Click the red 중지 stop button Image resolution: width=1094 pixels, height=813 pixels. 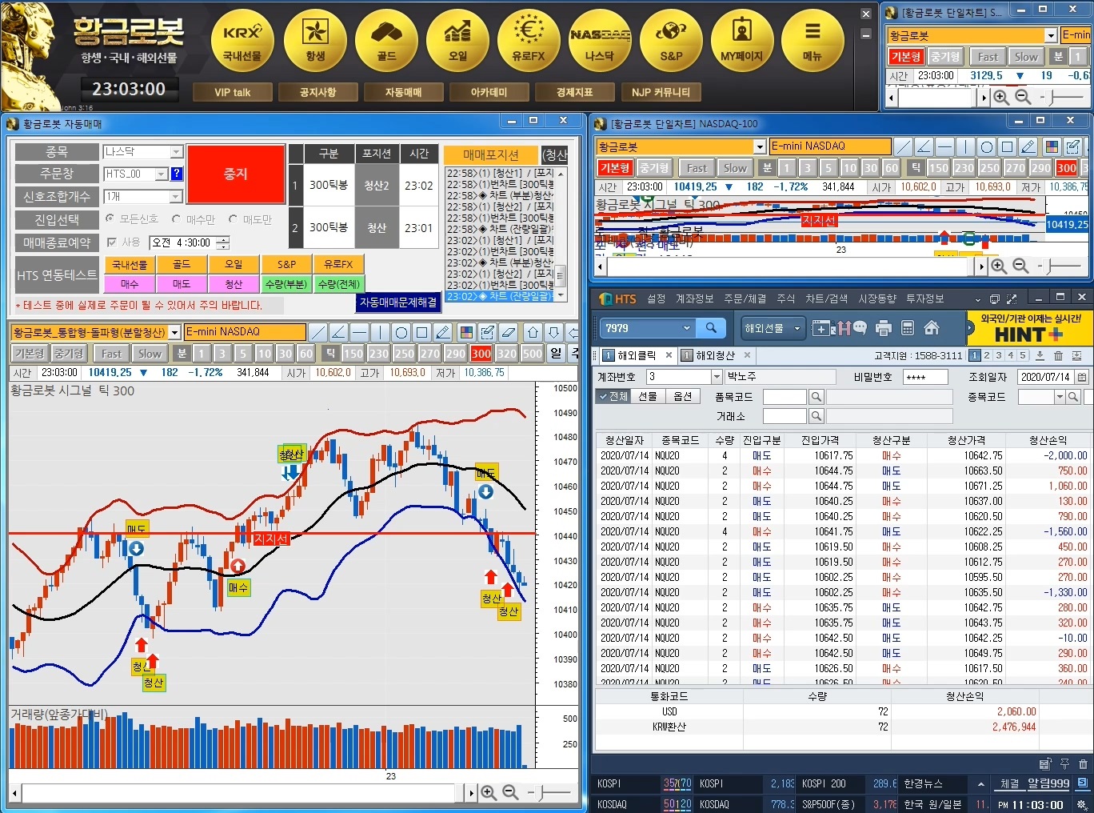[236, 174]
